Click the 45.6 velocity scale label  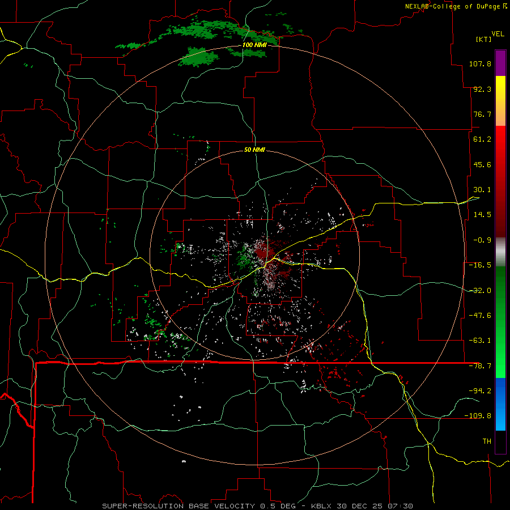pyautogui.click(x=482, y=164)
